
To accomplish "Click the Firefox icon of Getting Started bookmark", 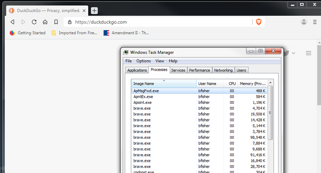I will (x=12, y=33).
